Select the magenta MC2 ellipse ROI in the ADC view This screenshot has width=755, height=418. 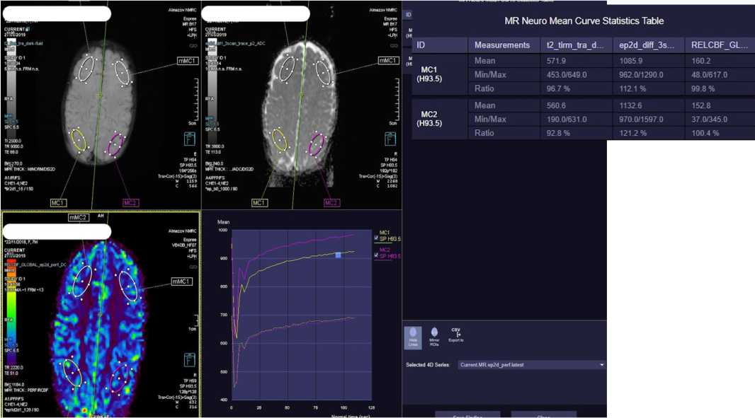click(x=317, y=144)
